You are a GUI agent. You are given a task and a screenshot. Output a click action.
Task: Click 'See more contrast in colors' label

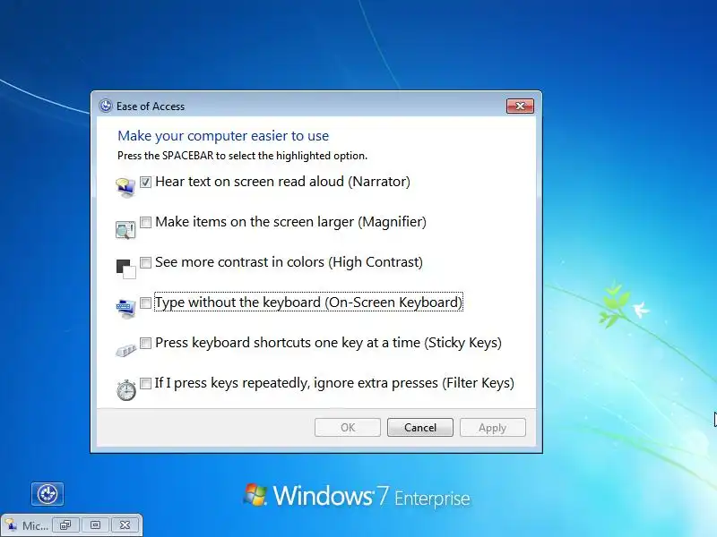click(239, 262)
